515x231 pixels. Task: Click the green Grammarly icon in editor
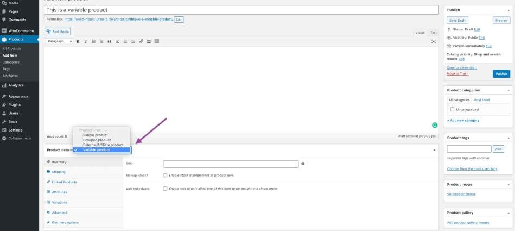pyautogui.click(x=434, y=124)
